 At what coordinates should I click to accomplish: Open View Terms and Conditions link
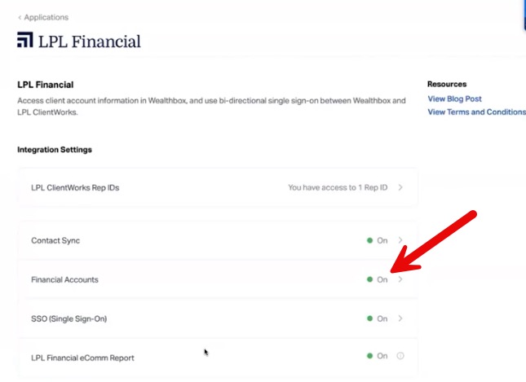tap(476, 112)
